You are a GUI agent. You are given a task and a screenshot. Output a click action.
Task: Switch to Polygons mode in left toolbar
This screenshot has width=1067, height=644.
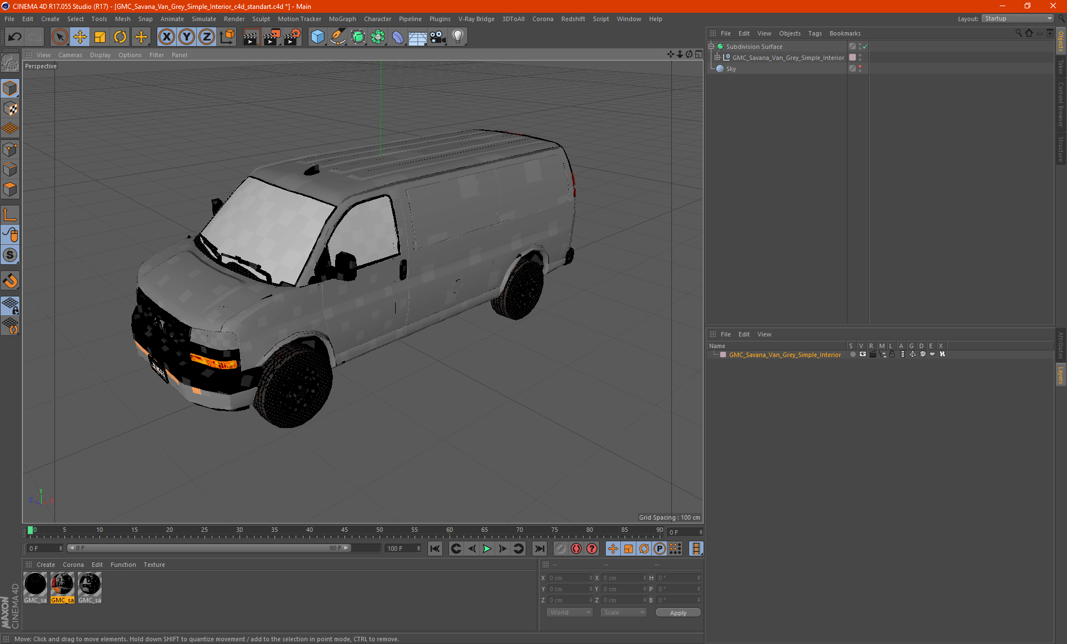tap(11, 189)
